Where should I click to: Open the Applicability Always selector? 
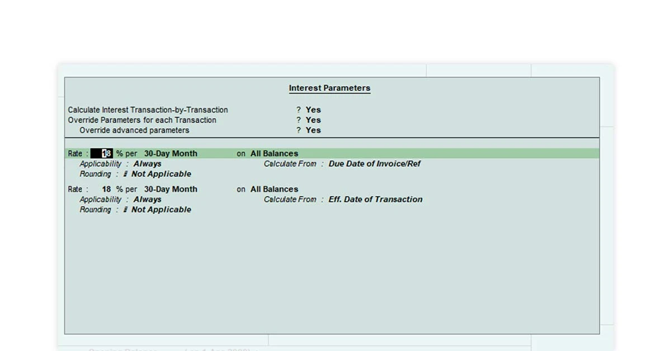tap(147, 164)
